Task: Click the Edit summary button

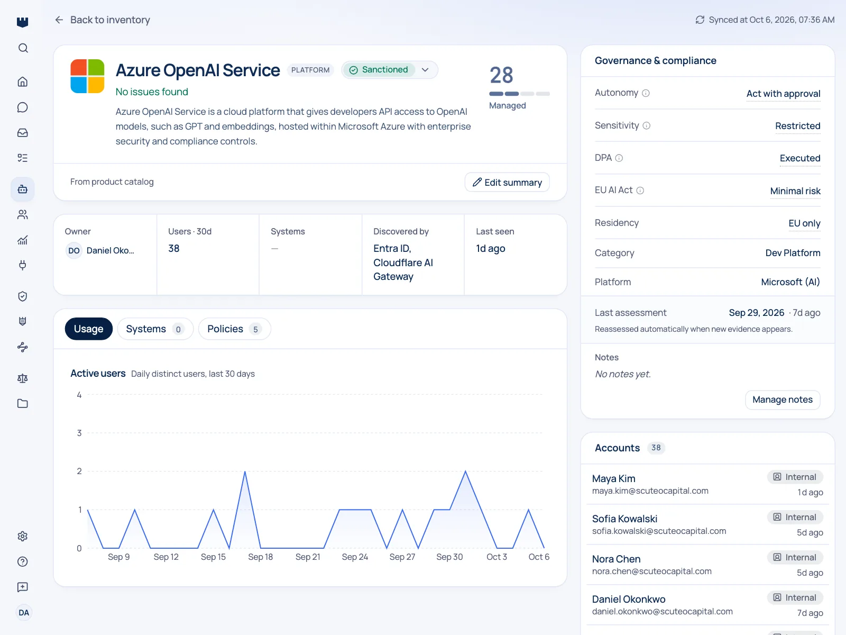Action: click(507, 182)
